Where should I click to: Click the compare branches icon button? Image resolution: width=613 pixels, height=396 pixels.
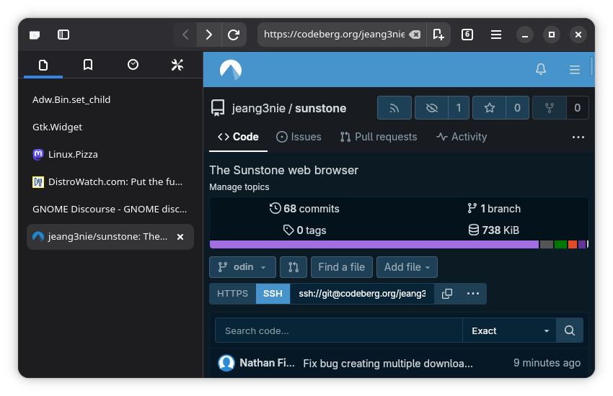[294, 267]
